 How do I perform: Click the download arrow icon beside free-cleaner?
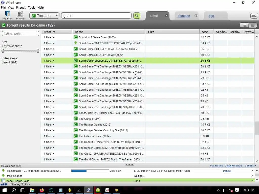[3, 176]
